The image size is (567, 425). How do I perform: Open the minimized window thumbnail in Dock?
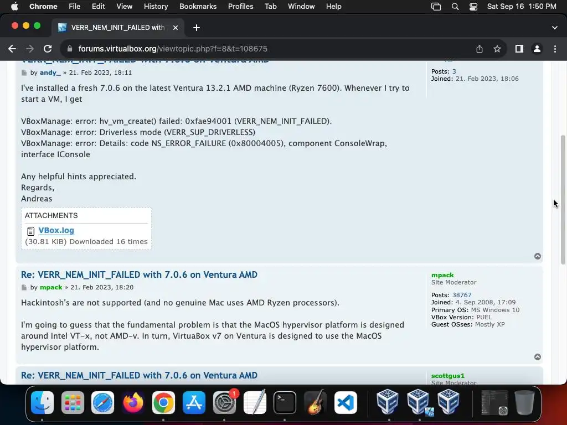(x=494, y=403)
